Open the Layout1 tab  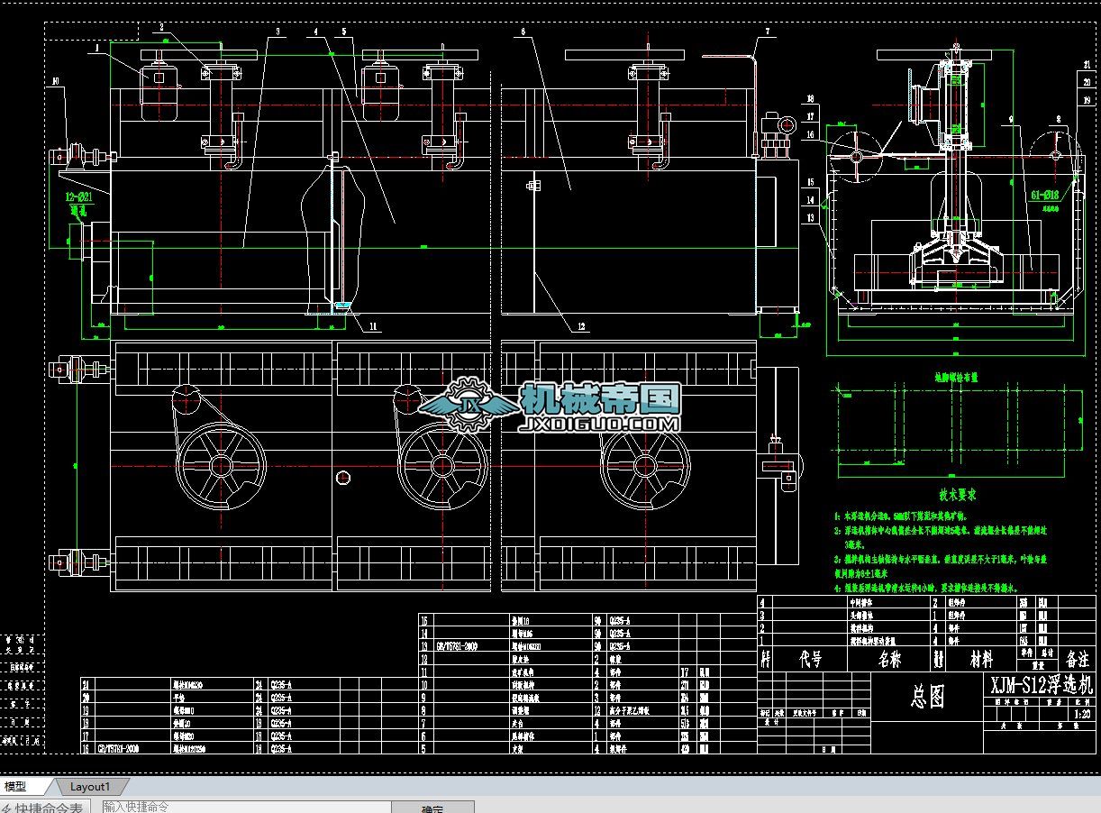(x=90, y=787)
